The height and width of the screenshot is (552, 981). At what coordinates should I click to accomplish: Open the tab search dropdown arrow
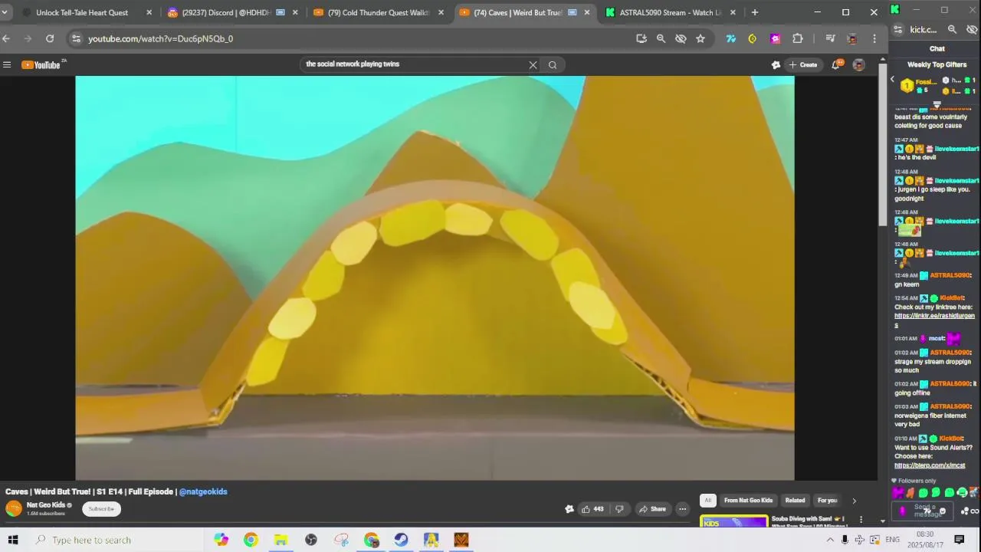5,12
